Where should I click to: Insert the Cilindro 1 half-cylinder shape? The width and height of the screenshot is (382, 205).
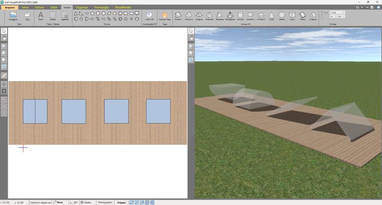tap(250, 16)
